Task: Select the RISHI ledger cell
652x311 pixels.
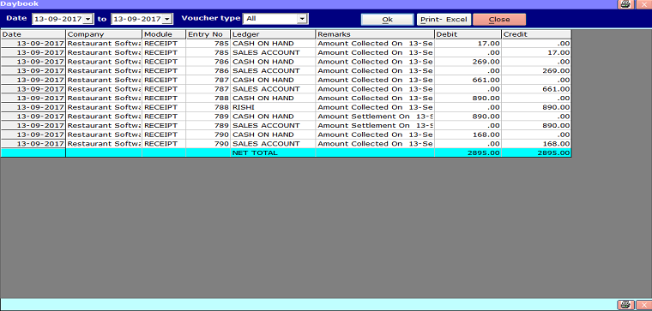Action: pyautogui.click(x=273, y=107)
